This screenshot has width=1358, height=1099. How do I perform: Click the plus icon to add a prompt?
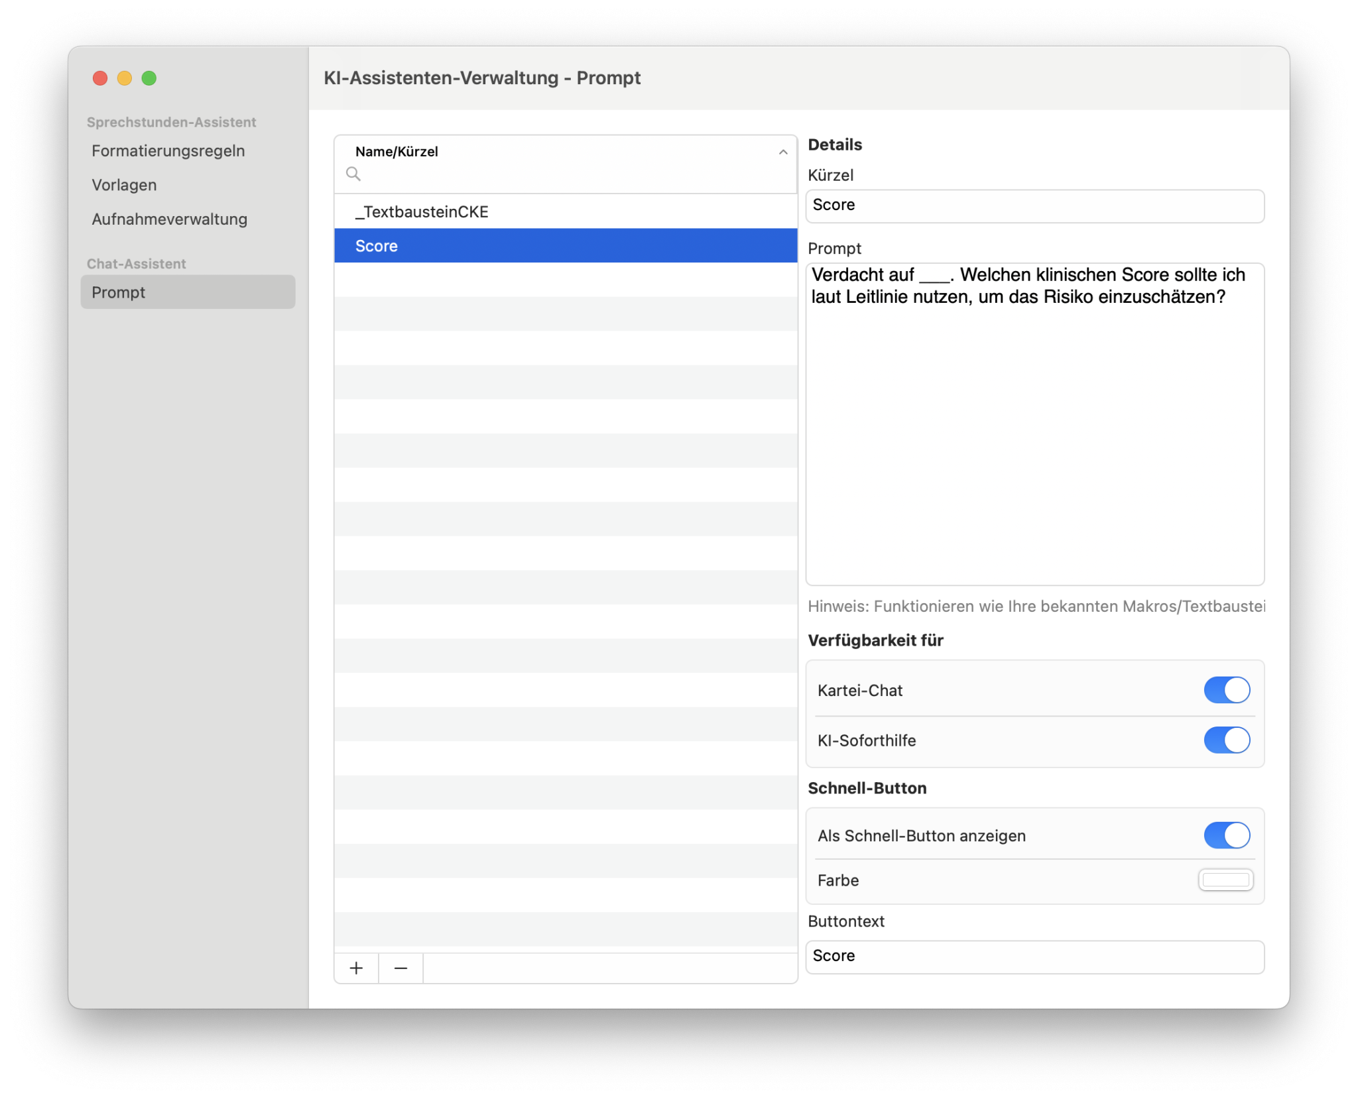tap(356, 968)
